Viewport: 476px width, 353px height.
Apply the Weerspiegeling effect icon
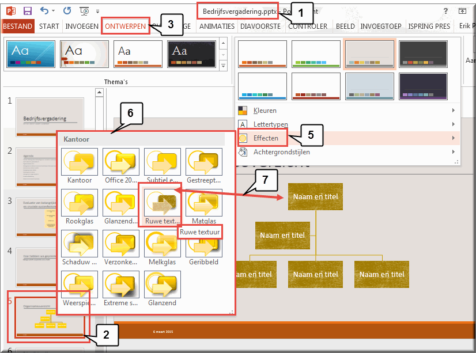pyautogui.click(x=80, y=284)
